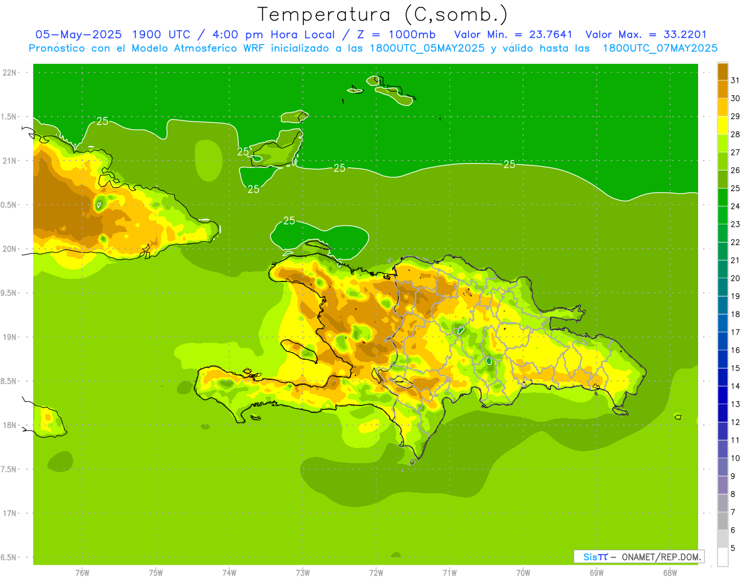Click the "7.5N" latitude axis label
This screenshot has width=752, height=581.
coord(9,469)
